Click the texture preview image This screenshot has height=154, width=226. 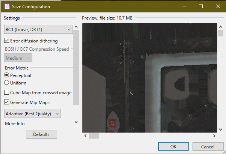(150, 78)
